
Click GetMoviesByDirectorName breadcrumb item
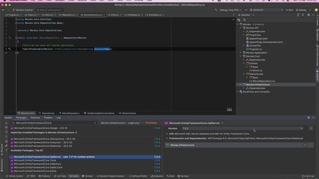pos(99,113)
